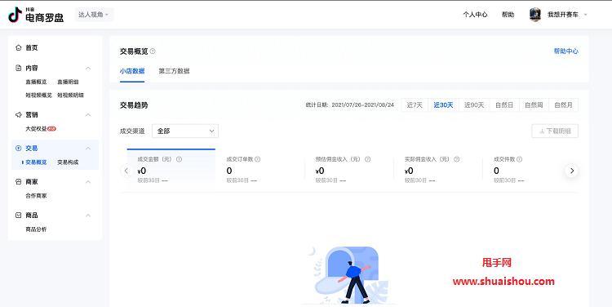Select the 预估佣金收入（元）metric card
Image resolution: width=612 pixels, height=307 pixels.
(349, 170)
